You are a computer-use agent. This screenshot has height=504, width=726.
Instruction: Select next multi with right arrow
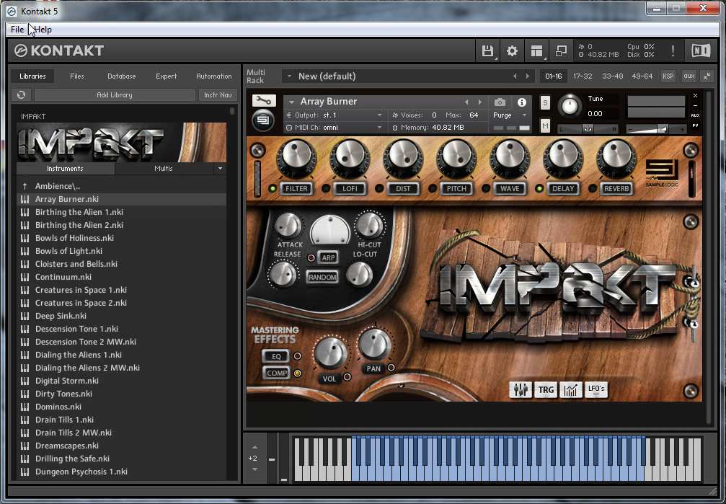[x=527, y=76]
